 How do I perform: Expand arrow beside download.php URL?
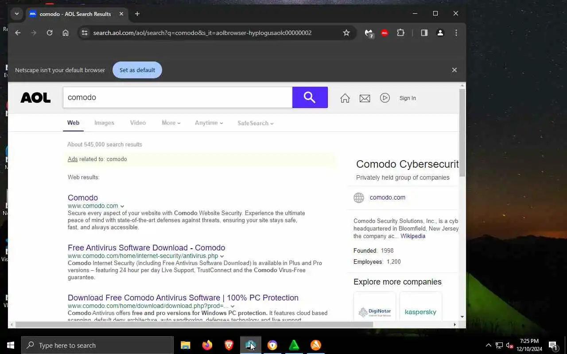[233, 306]
